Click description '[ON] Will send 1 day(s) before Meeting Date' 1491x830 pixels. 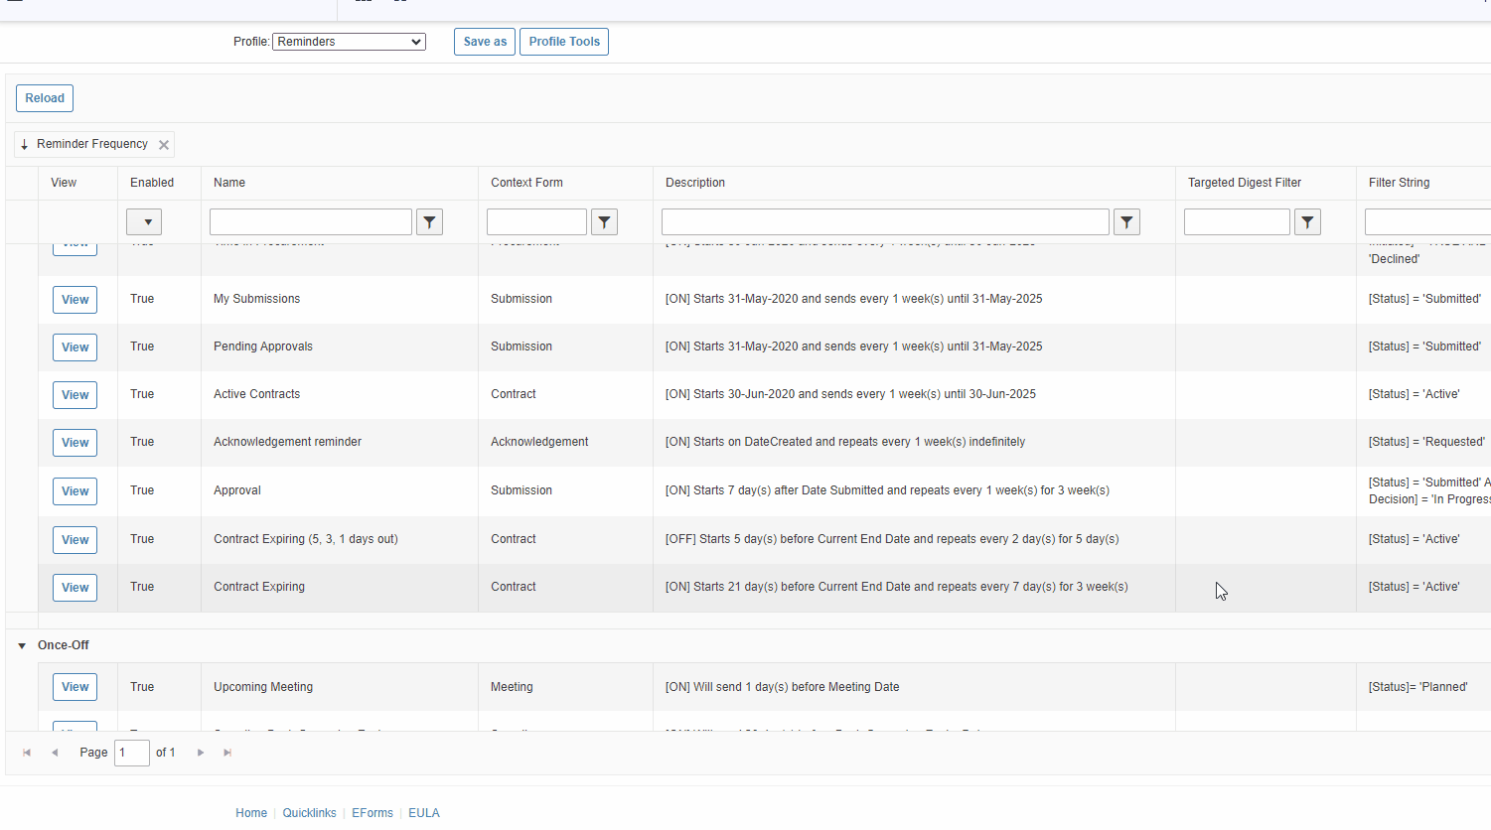click(x=783, y=687)
